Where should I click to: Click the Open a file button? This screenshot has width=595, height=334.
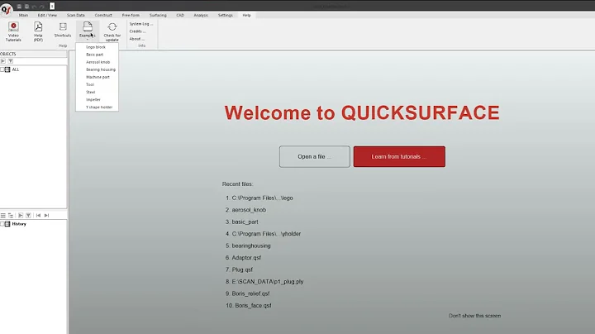(315, 156)
